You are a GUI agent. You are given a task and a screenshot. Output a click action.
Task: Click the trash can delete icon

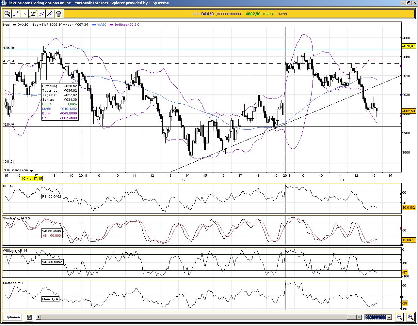pos(58,14)
